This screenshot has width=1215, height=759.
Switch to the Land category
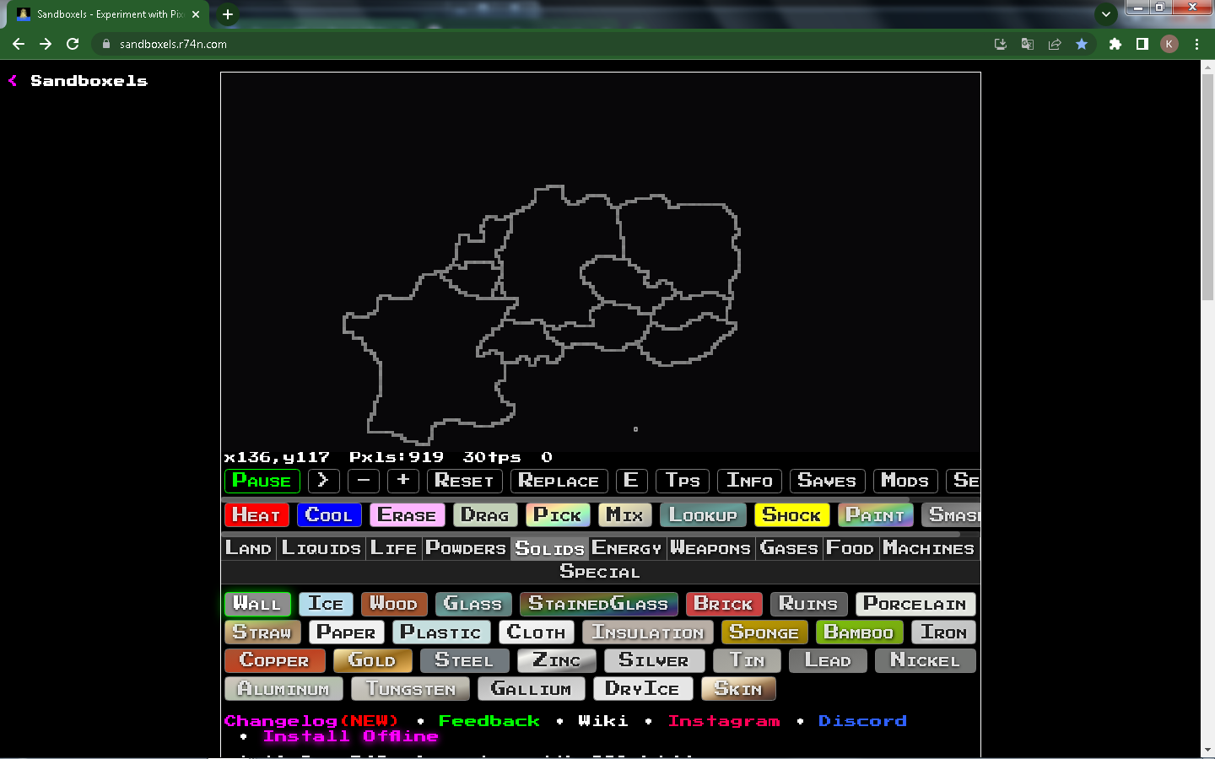click(249, 548)
